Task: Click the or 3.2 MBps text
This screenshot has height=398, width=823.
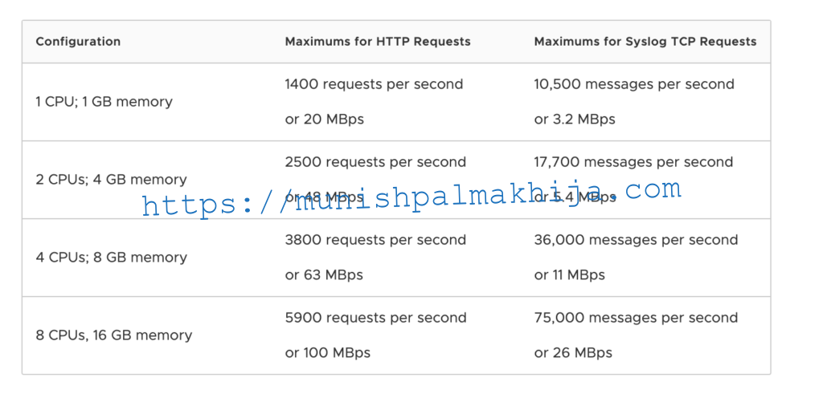Action: [x=575, y=119]
